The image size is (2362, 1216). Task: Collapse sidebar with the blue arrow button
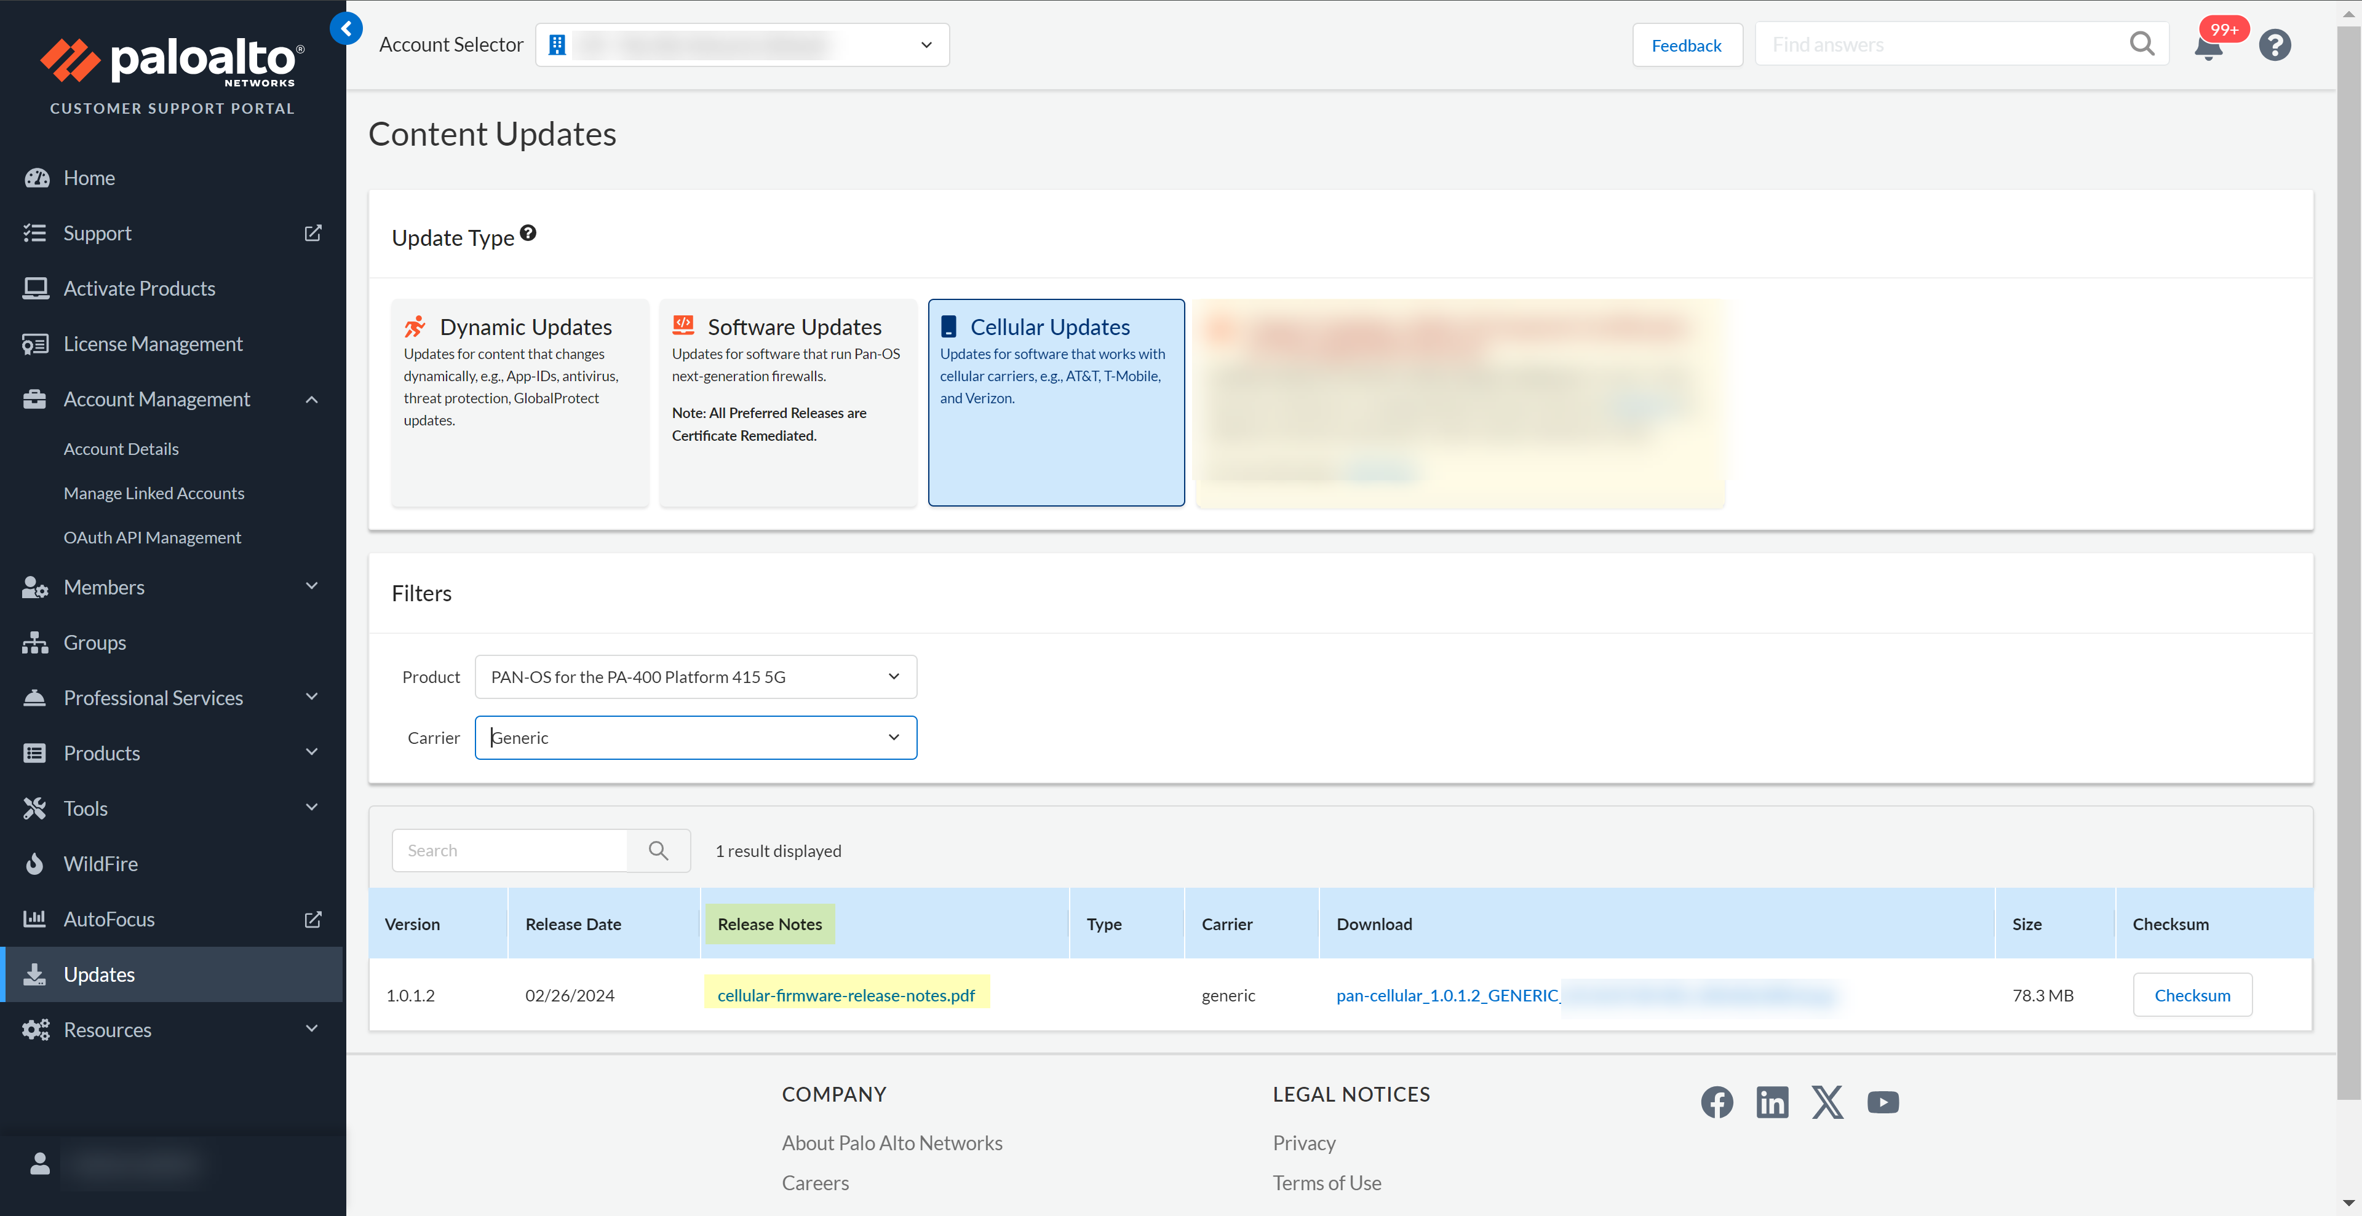point(346,28)
